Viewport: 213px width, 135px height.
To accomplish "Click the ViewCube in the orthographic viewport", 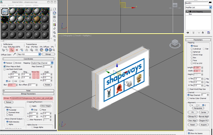I will pos(175,43).
